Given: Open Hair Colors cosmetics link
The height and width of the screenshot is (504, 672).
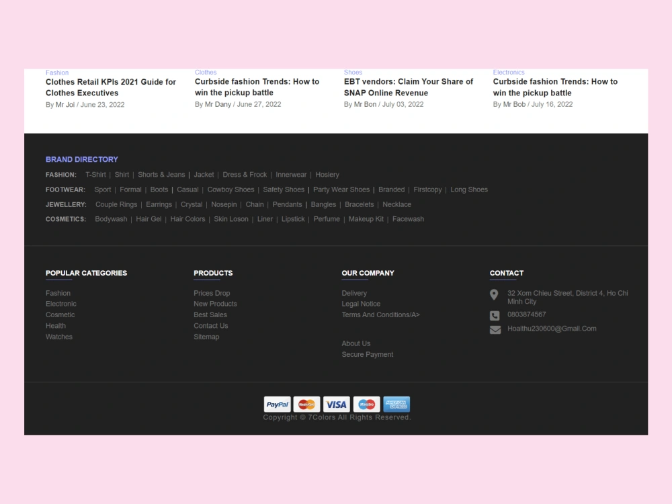Looking at the screenshot, I should click(x=187, y=219).
